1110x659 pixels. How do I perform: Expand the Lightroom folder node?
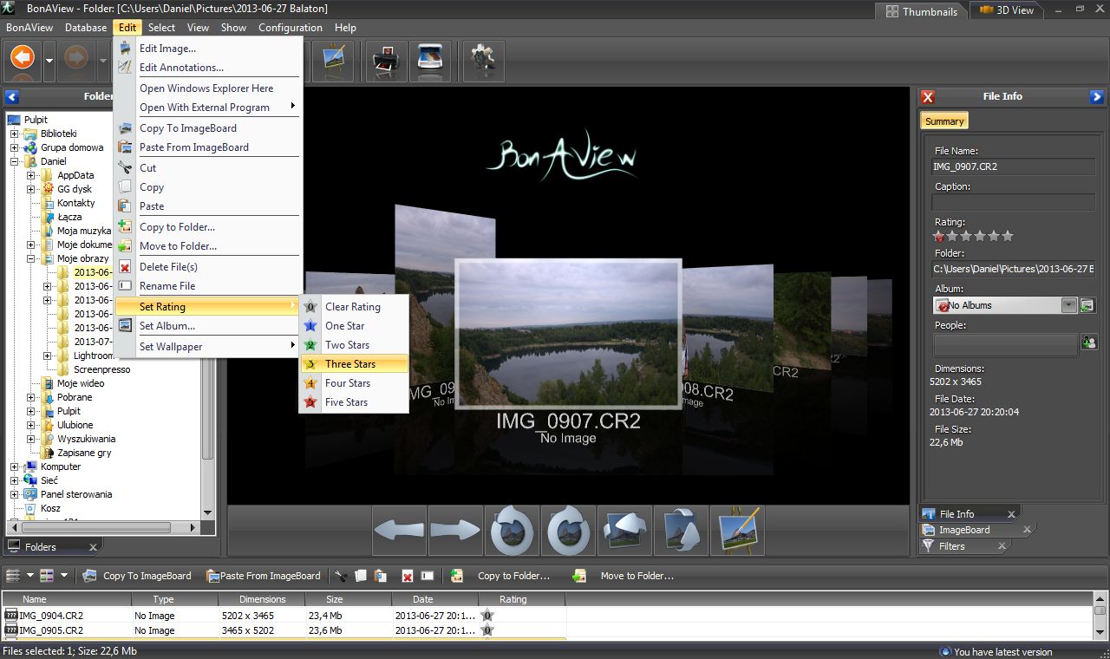[x=48, y=356]
